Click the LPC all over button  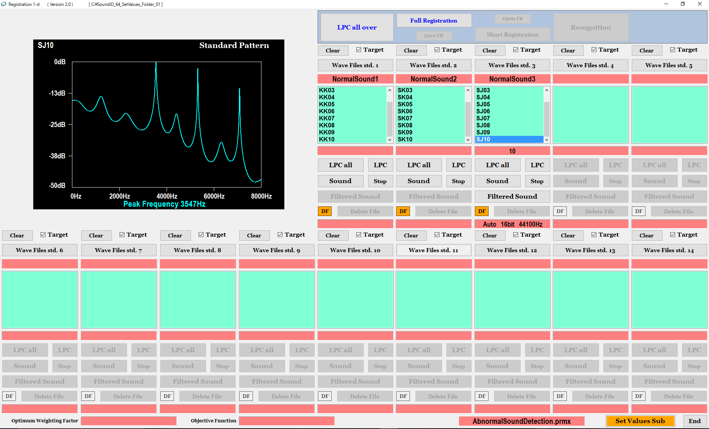[356, 27]
